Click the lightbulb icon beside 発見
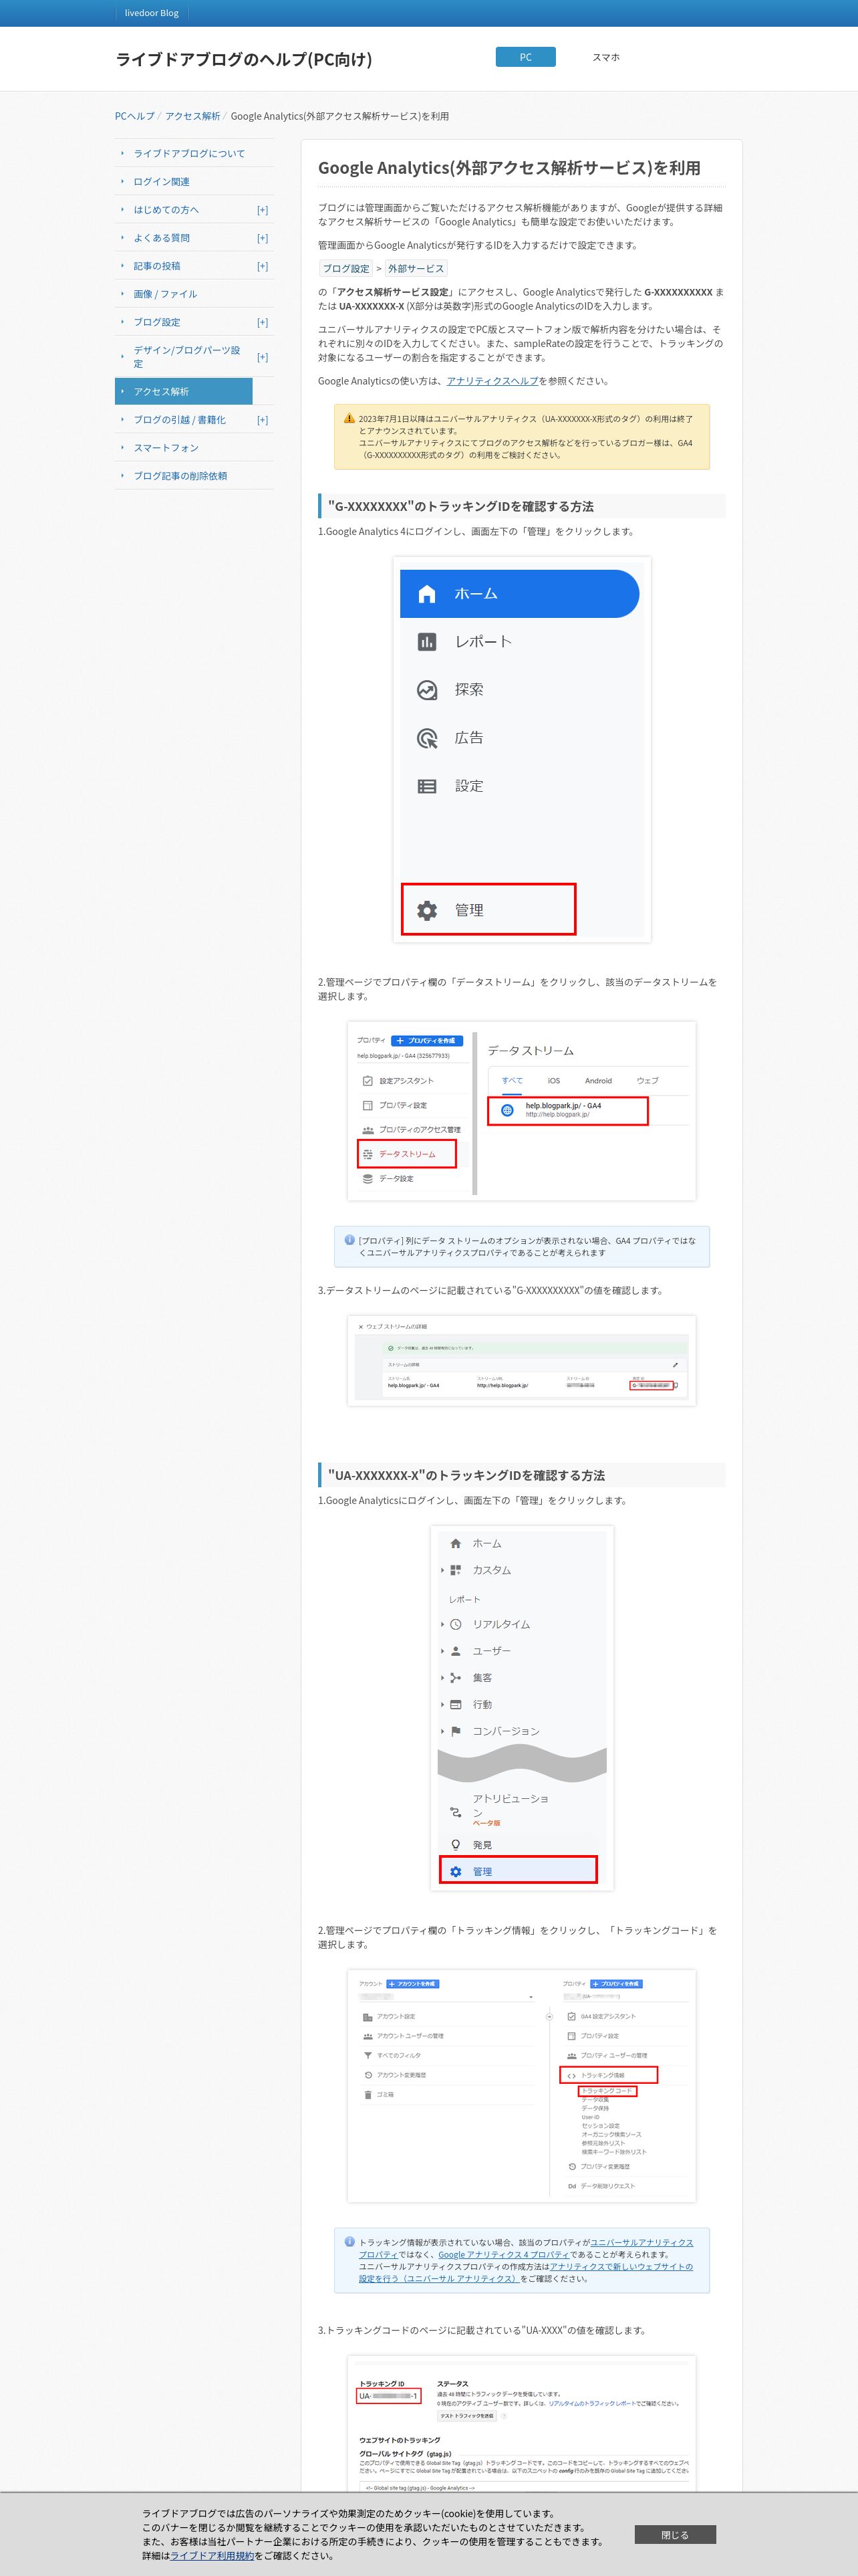 pos(456,1845)
